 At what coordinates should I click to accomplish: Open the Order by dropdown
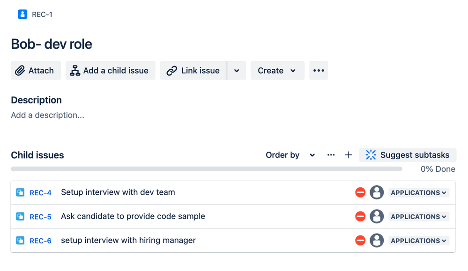(290, 155)
